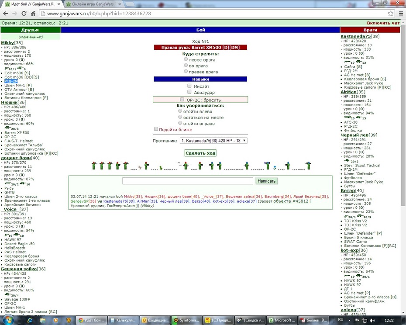Screen dimensions: 406x325
Task: Check 'ОР-2С: бросить' grenade option
Action: pos(182,100)
